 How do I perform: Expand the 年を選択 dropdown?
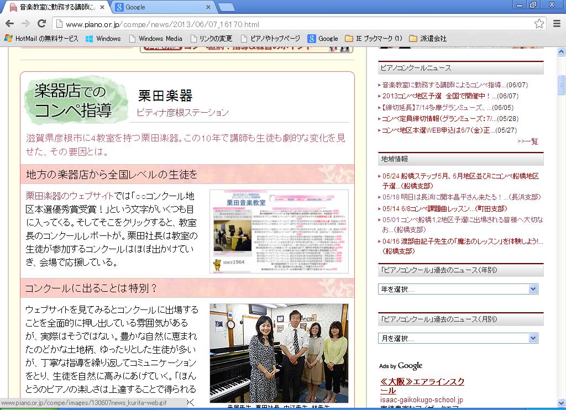coord(458,289)
